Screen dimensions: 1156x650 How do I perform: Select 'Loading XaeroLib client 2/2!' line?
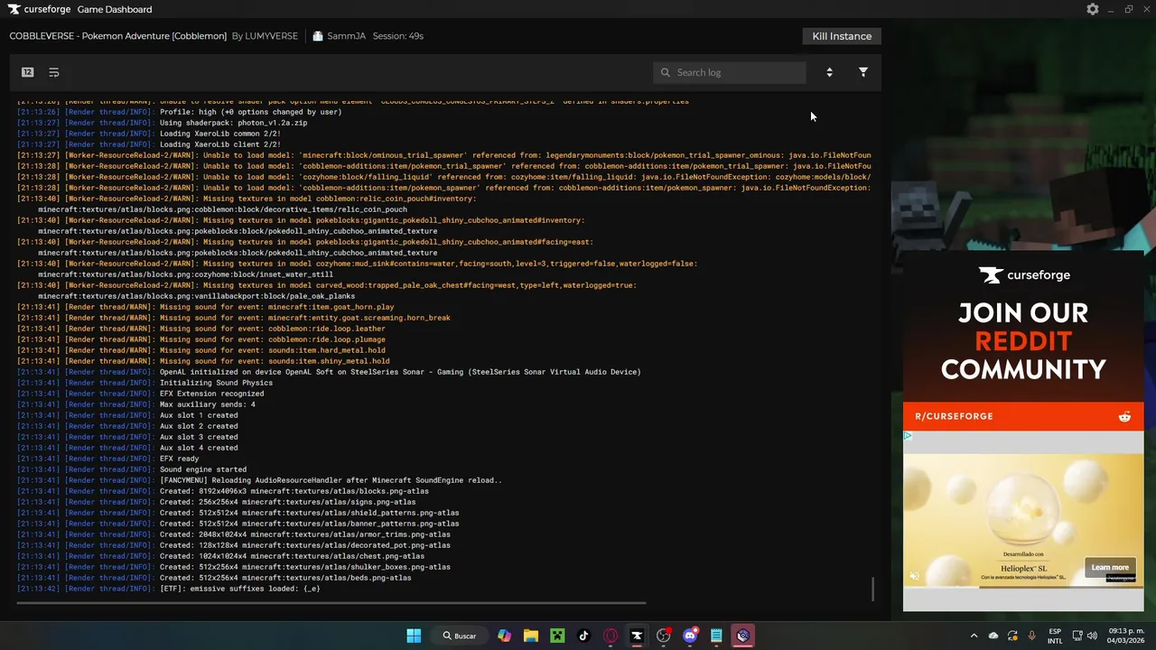point(149,144)
